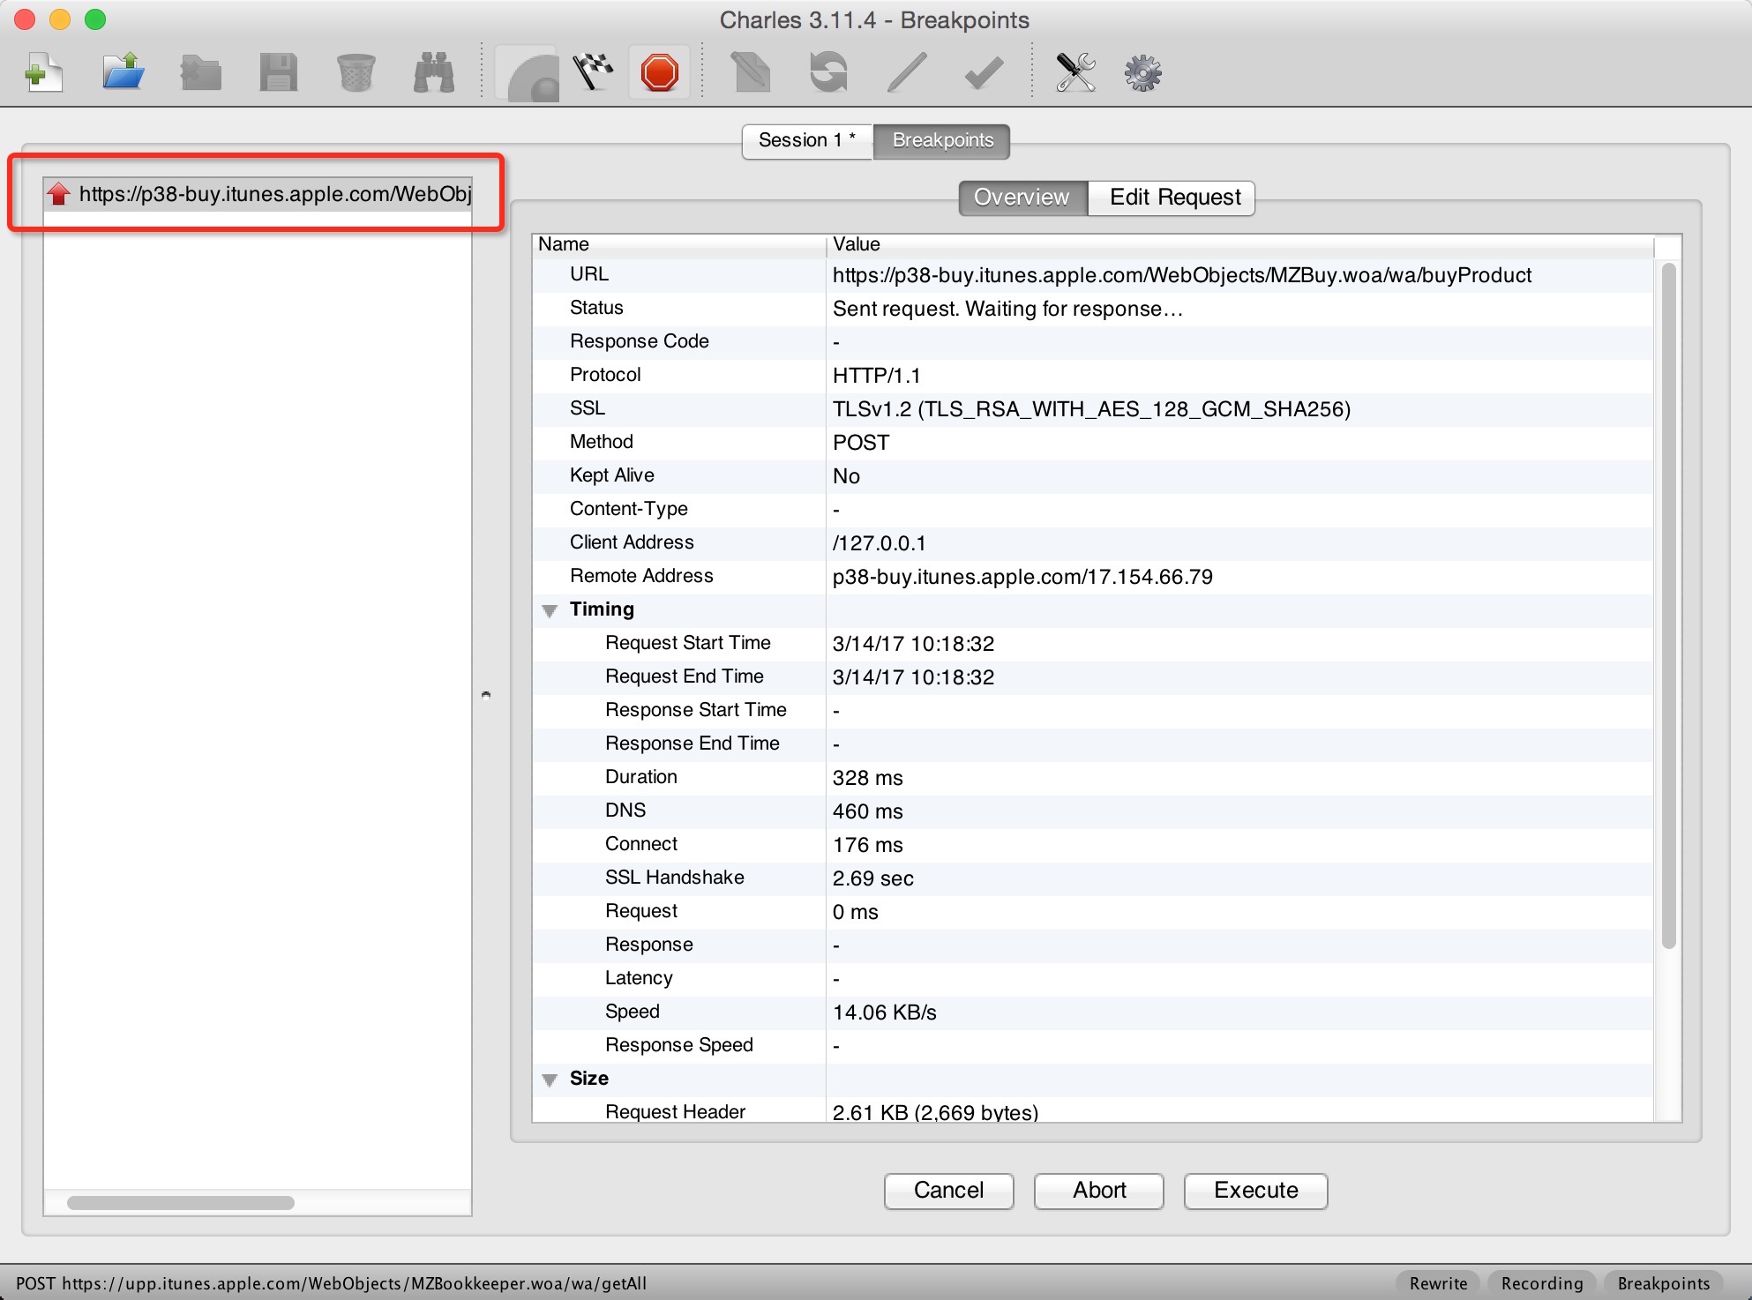
Task: Click the open session folder icon
Action: coord(123,75)
